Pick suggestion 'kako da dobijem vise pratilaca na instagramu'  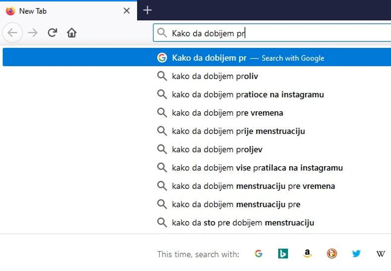pos(257,168)
